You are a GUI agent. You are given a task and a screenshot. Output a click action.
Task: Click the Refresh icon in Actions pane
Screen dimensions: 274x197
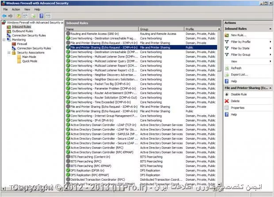click(x=227, y=68)
